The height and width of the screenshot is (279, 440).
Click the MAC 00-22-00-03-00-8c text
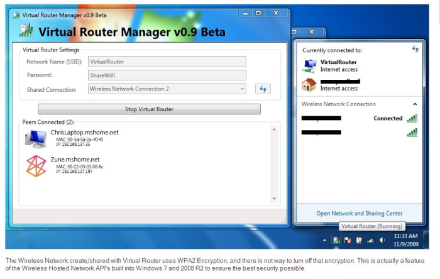coord(80,167)
